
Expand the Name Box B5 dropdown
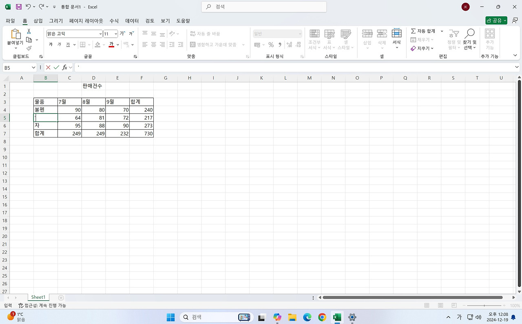tap(33, 67)
